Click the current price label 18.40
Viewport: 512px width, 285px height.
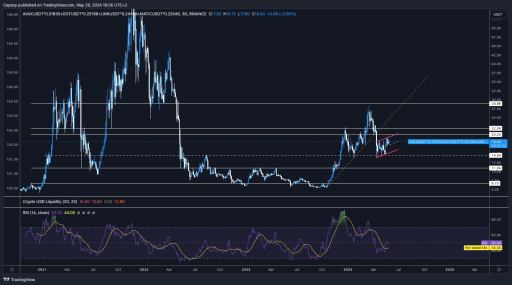tap(498, 143)
